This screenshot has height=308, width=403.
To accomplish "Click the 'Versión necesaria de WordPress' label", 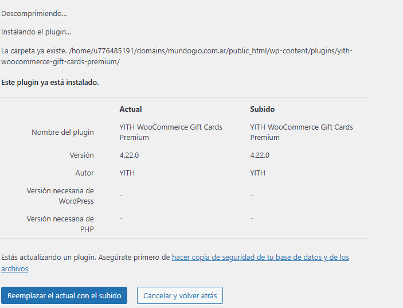I will [60, 196].
